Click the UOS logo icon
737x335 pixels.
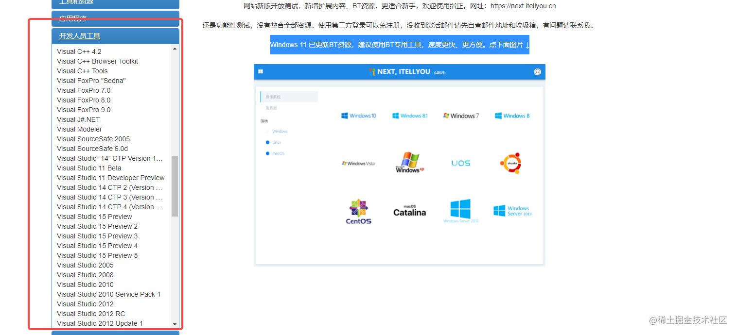[x=460, y=163]
